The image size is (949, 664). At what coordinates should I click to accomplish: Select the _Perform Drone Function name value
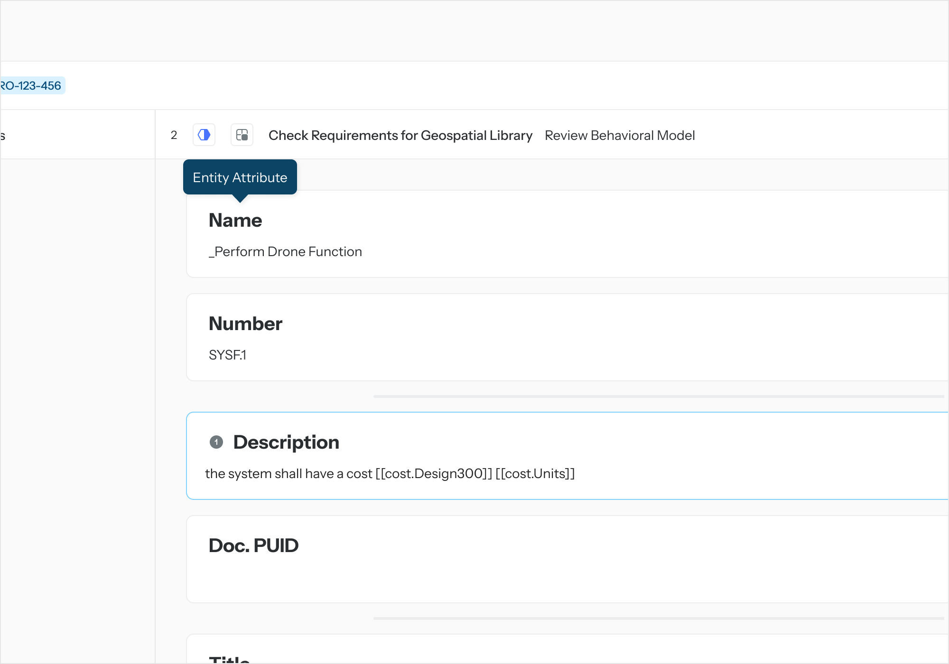286,251
